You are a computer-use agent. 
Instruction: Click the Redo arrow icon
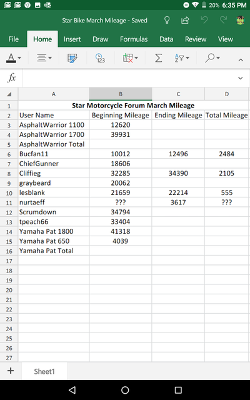223,20
